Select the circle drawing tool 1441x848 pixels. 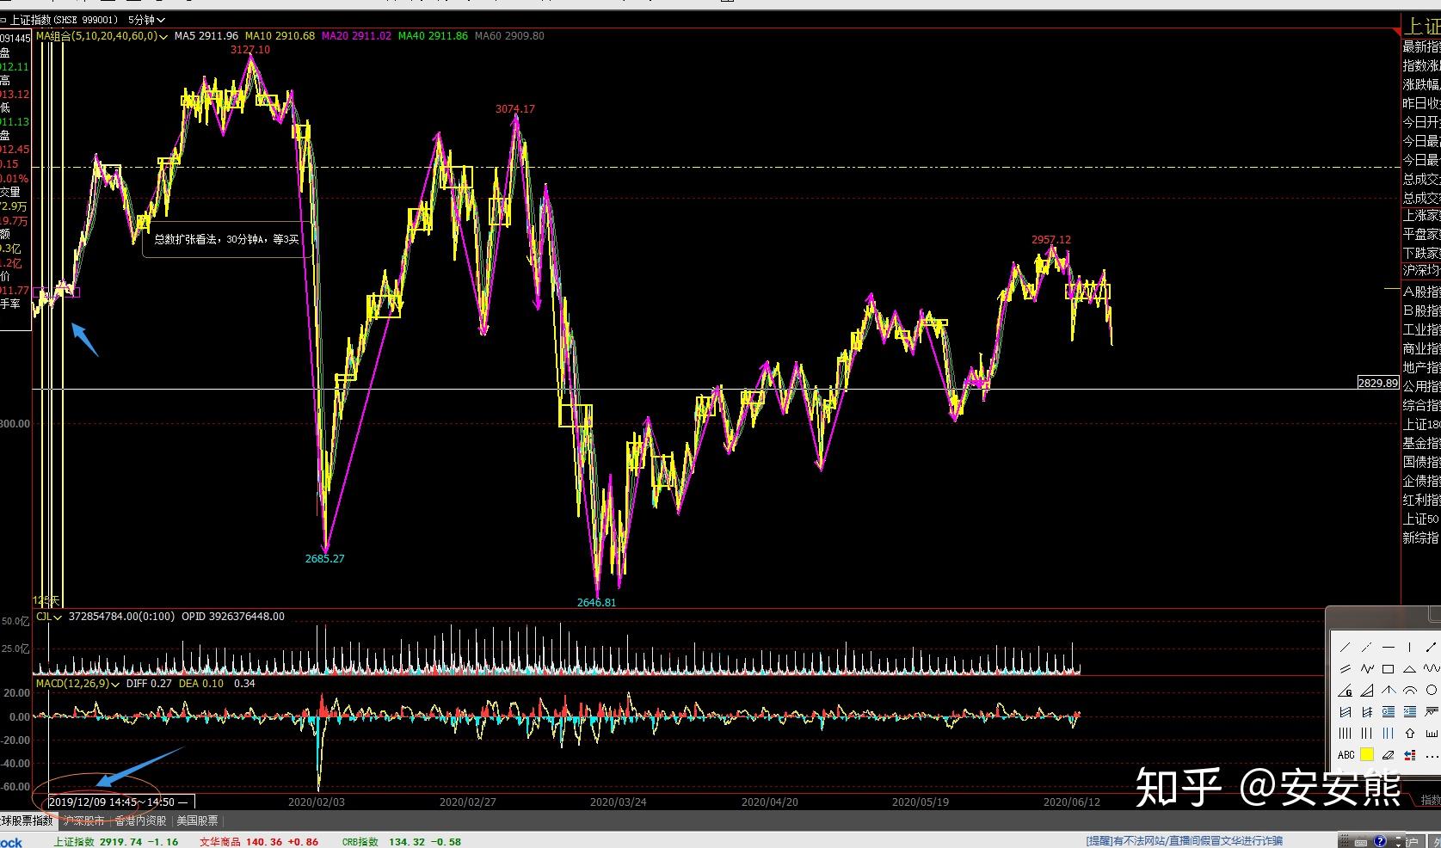(1432, 690)
